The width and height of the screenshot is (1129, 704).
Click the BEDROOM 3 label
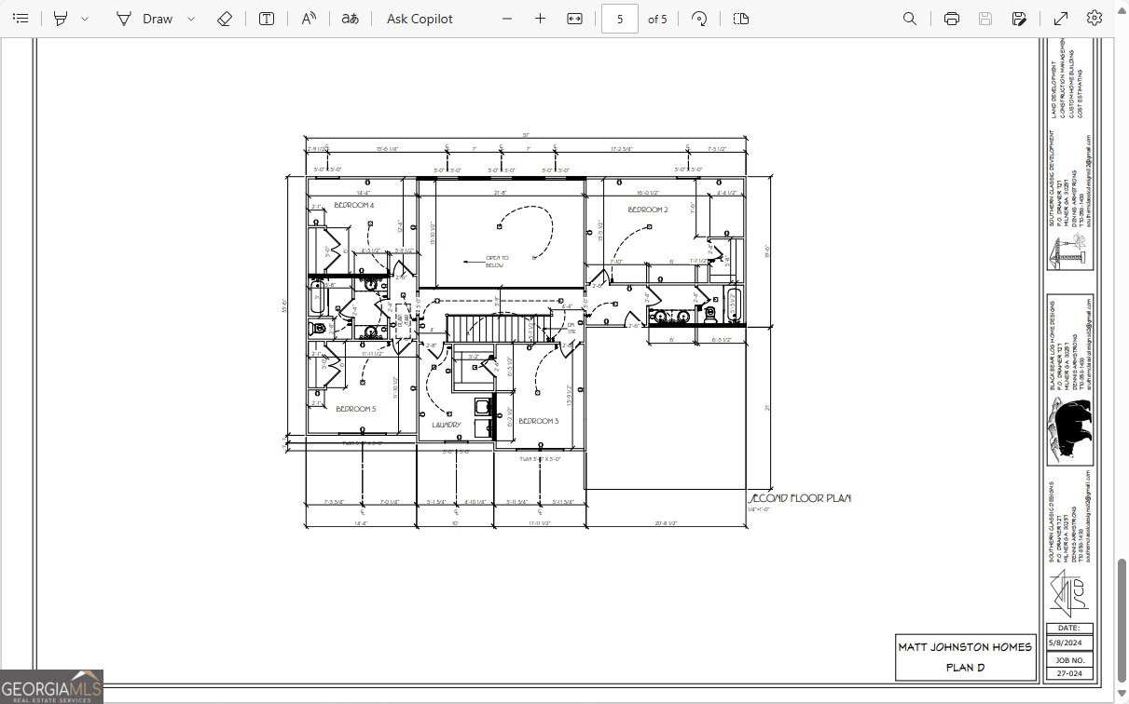pyautogui.click(x=539, y=421)
